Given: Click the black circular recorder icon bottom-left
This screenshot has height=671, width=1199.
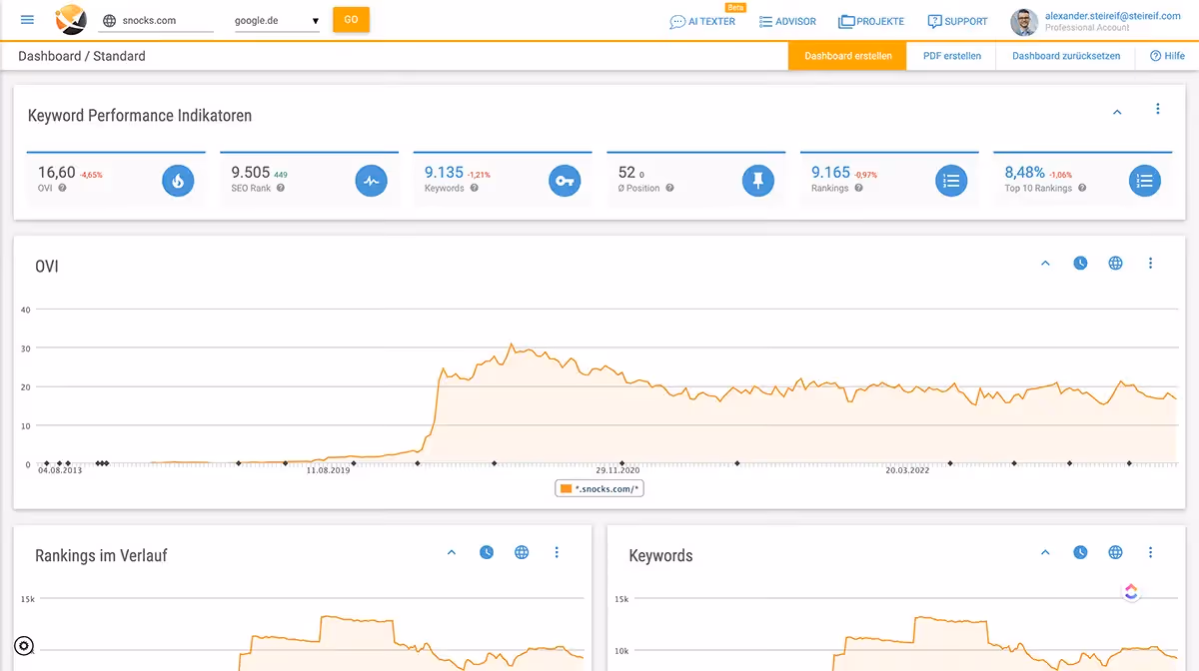Looking at the screenshot, I should pos(24,646).
